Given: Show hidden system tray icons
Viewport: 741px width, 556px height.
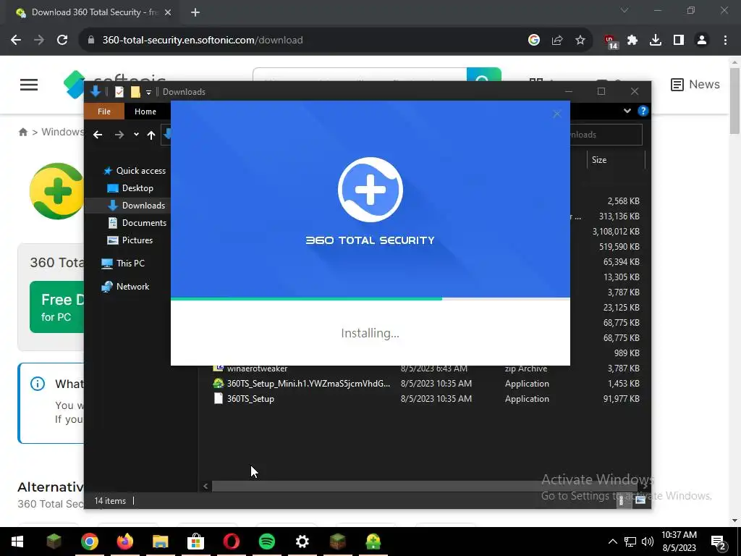Looking at the screenshot, I should tap(612, 542).
